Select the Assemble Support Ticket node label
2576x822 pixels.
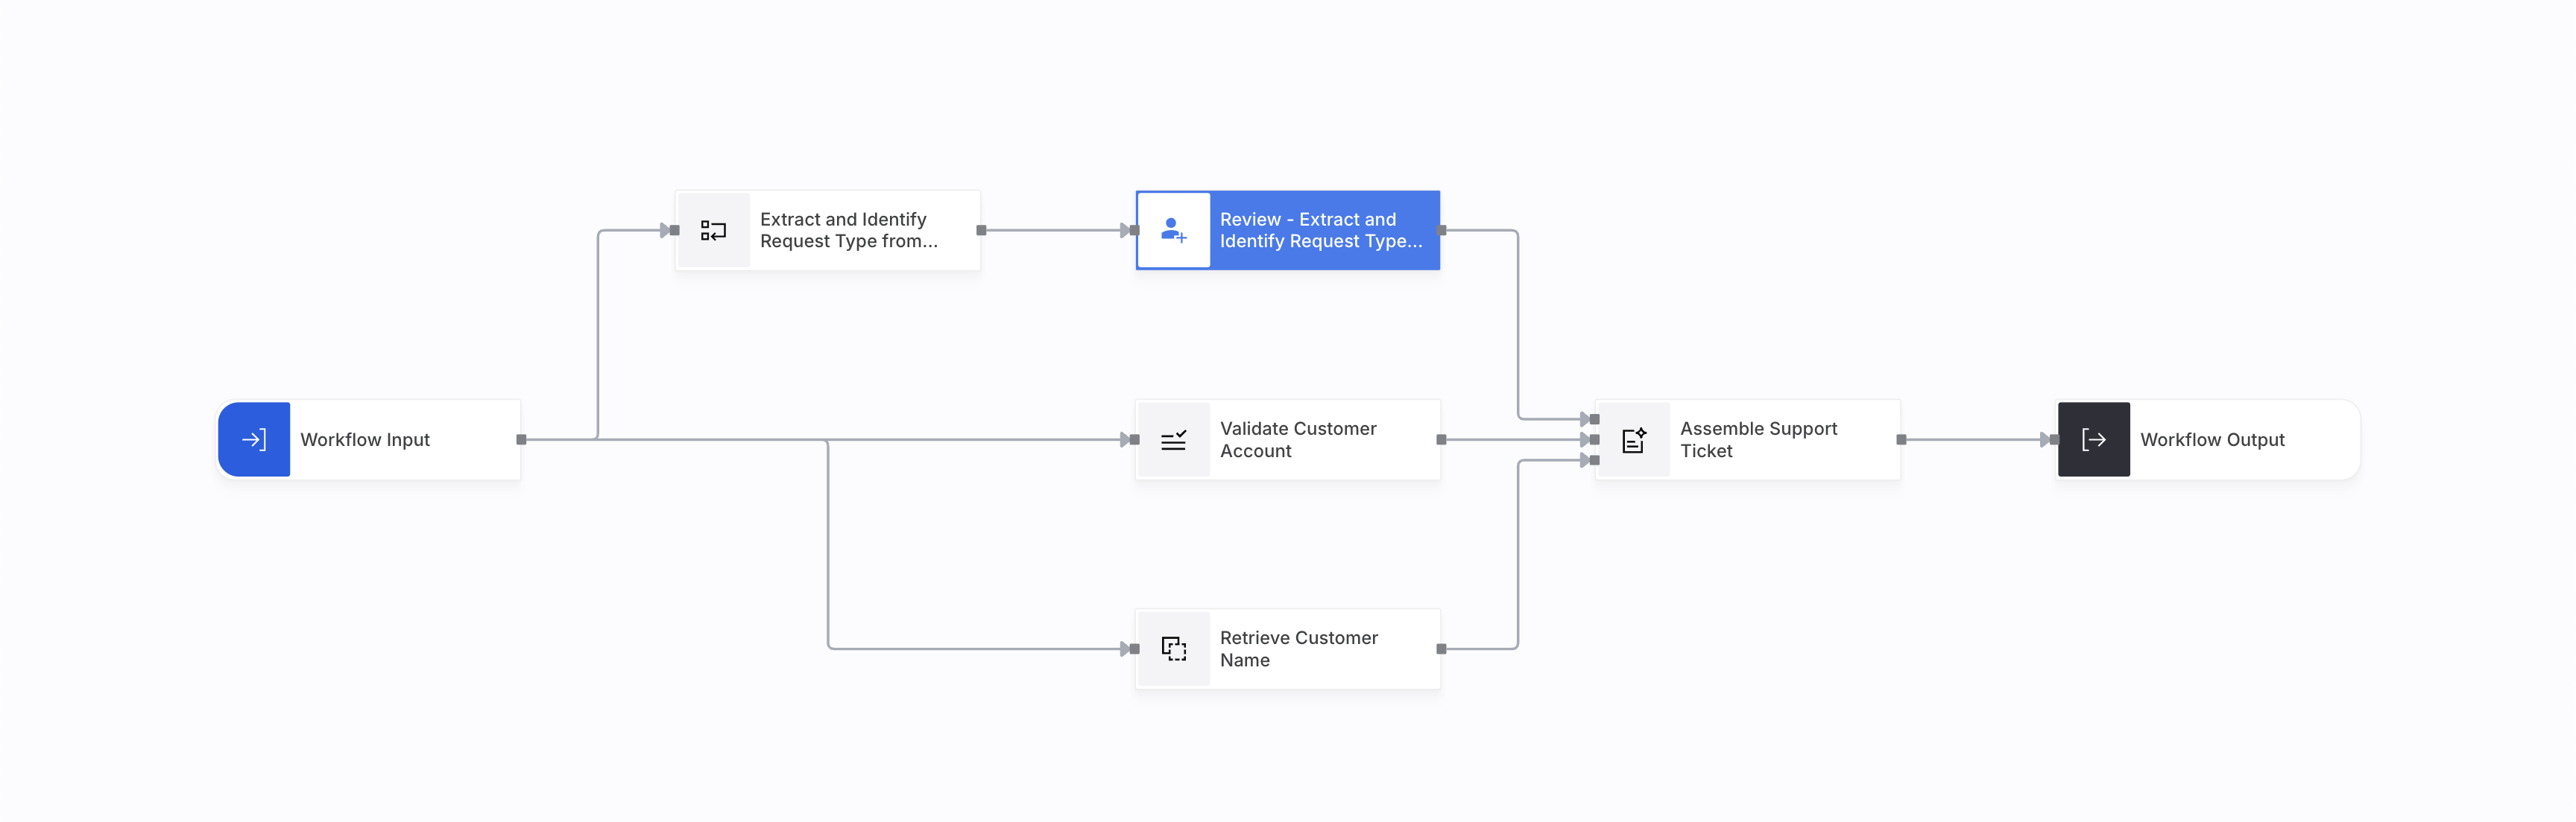tap(1758, 439)
